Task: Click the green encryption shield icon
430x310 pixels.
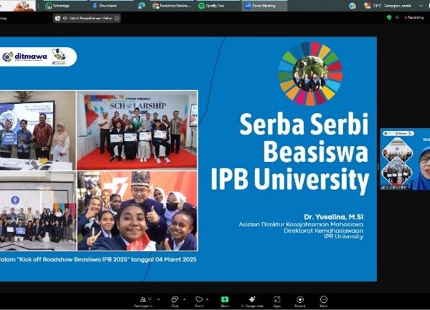Action: coord(389,17)
